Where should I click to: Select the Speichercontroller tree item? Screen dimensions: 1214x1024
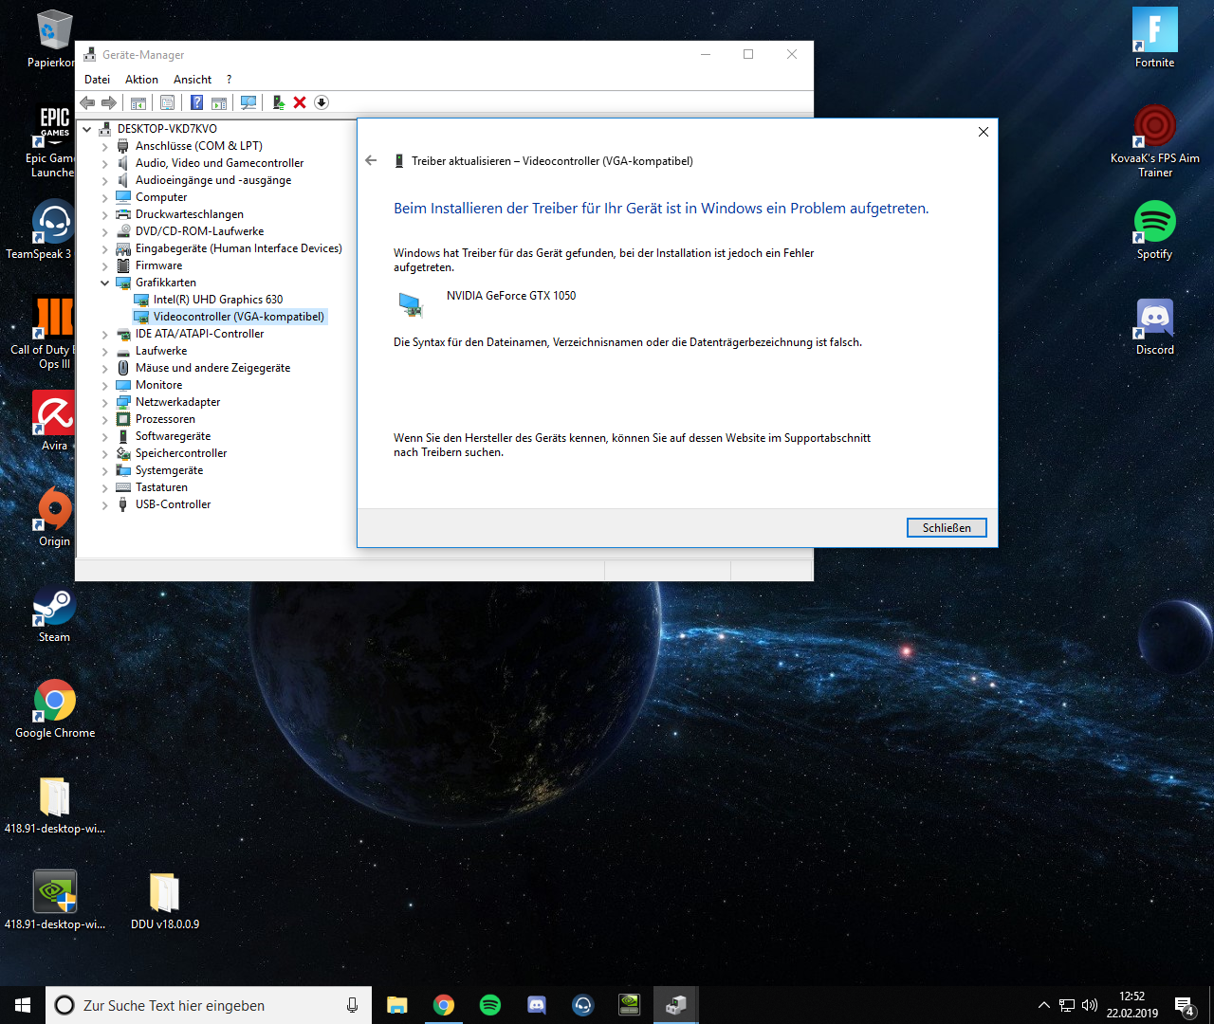pos(181,453)
